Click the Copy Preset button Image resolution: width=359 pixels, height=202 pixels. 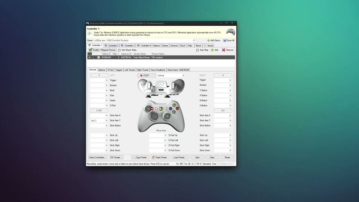pyautogui.click(x=140, y=157)
